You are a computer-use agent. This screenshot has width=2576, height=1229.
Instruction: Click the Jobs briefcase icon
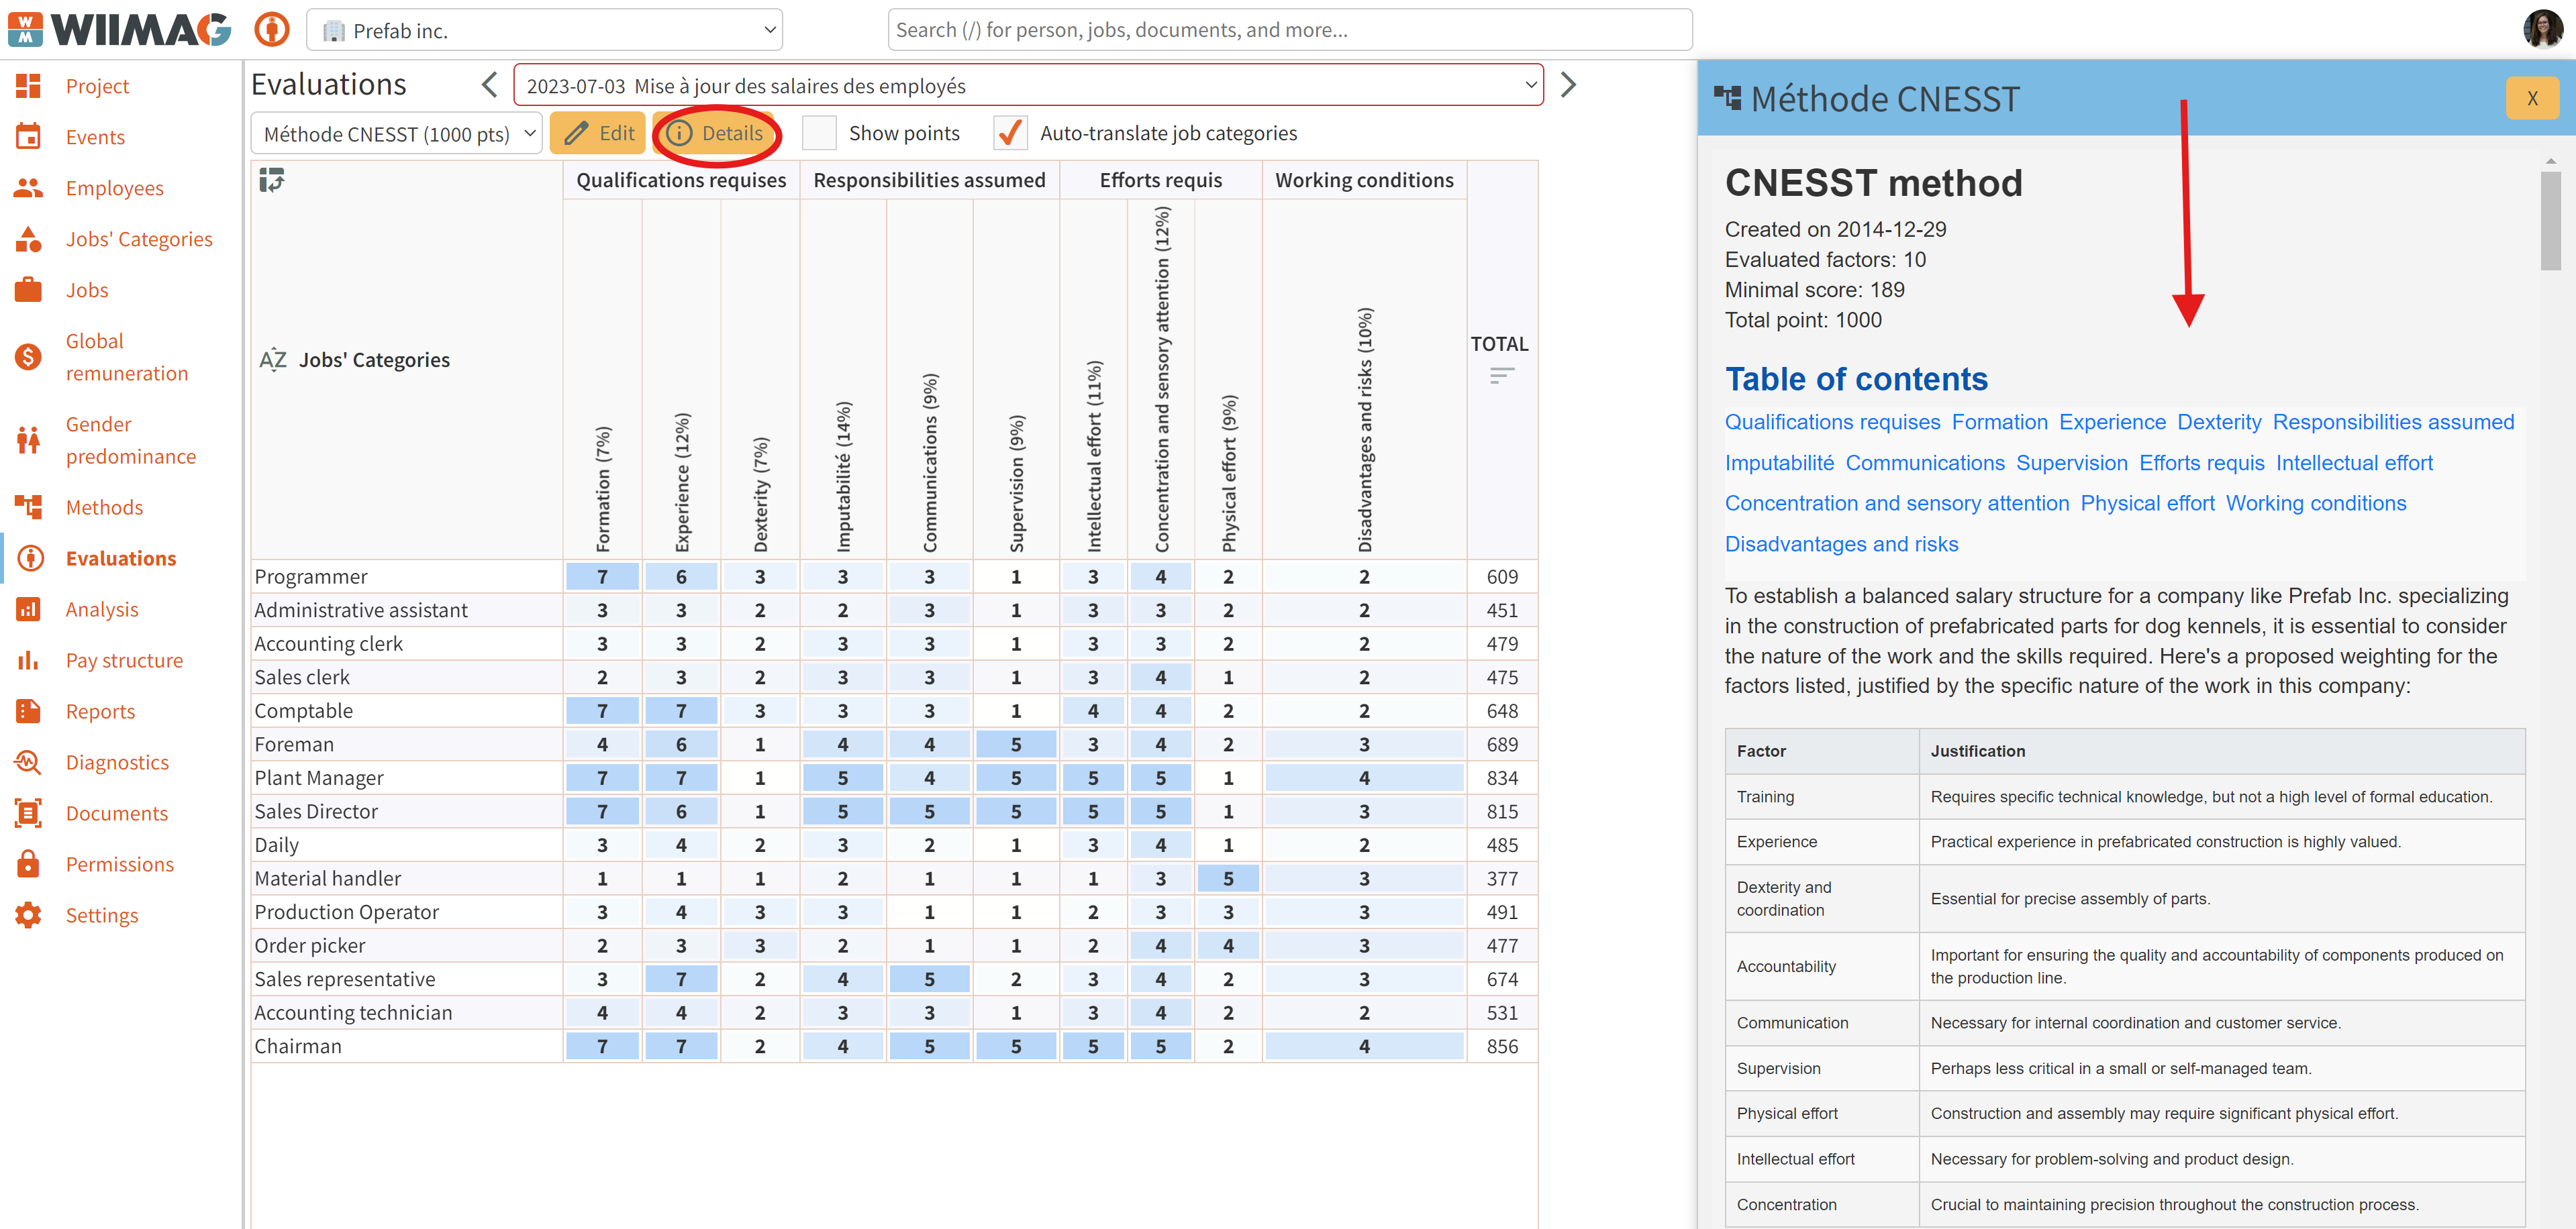tap(28, 290)
